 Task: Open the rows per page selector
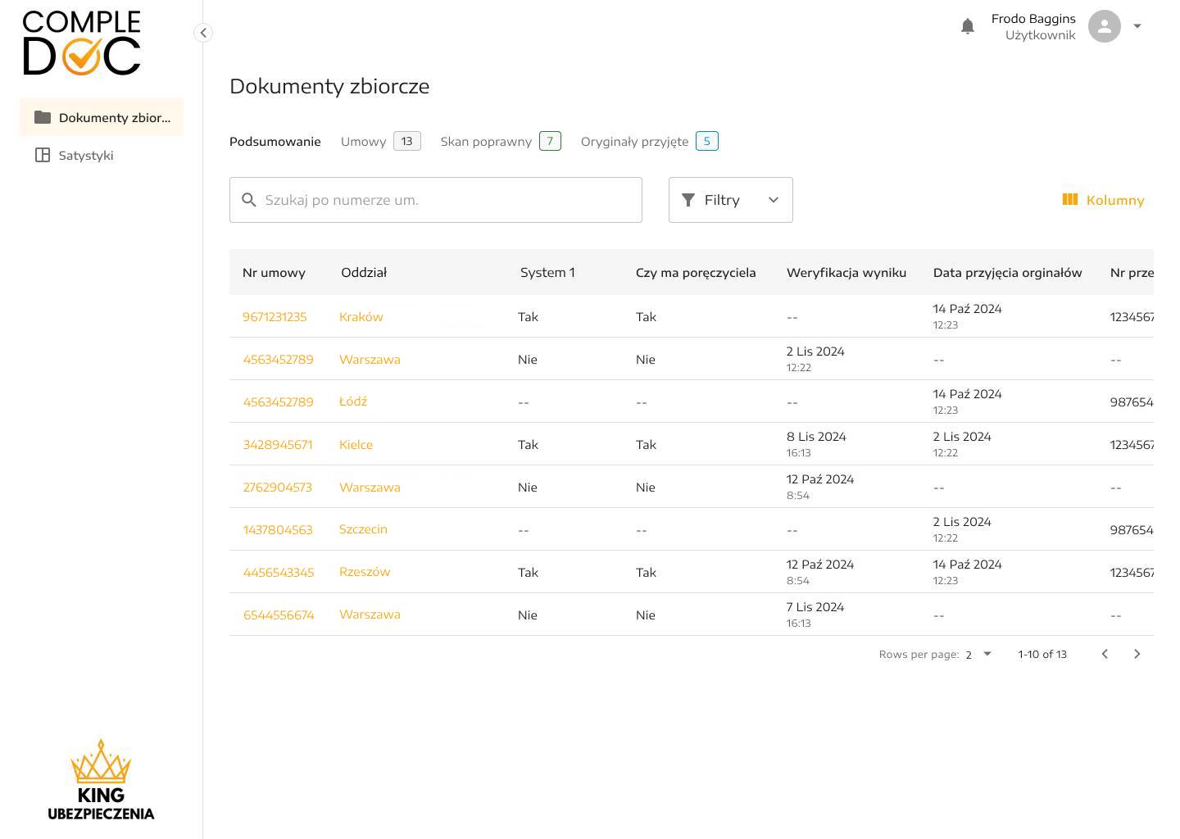pos(978,654)
